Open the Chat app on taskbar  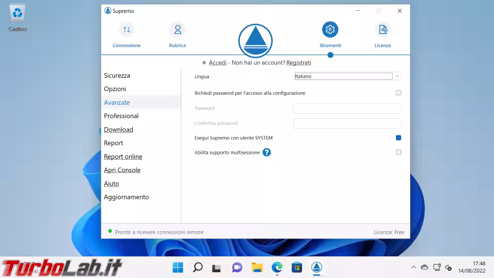pos(237,268)
